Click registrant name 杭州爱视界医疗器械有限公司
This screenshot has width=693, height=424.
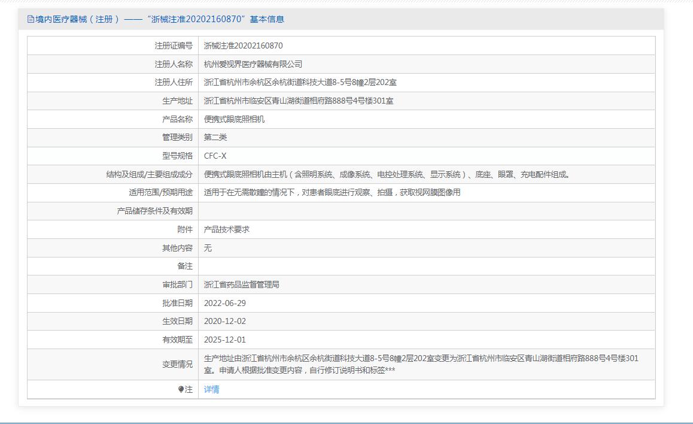(x=253, y=64)
